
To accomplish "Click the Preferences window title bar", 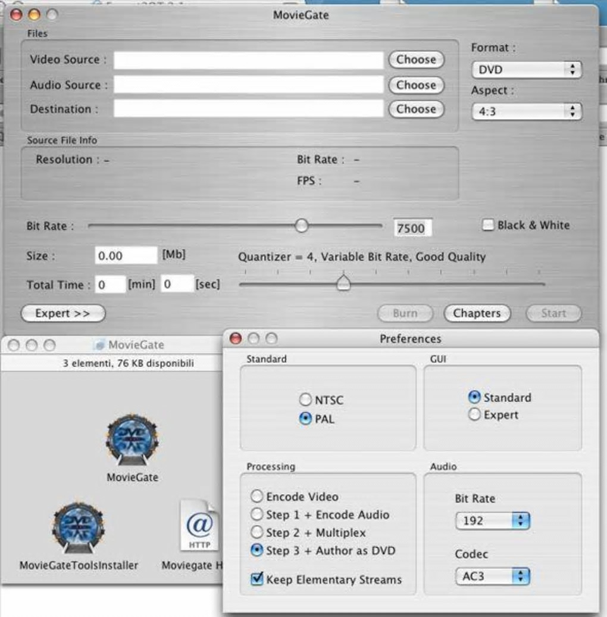I will coord(411,338).
